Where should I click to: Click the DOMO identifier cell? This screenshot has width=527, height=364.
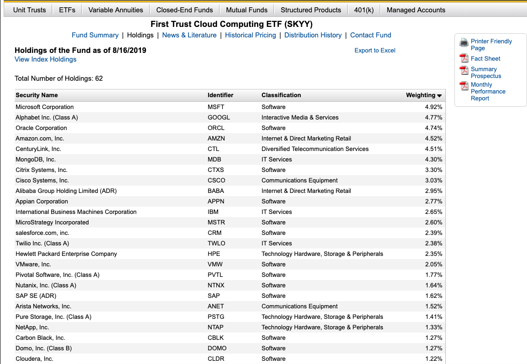click(217, 348)
